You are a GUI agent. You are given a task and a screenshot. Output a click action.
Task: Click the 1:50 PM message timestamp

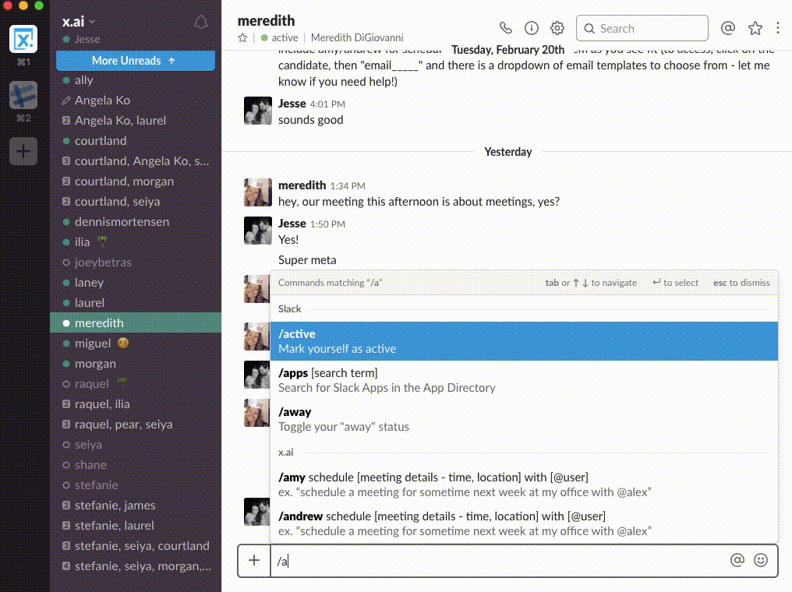327,224
